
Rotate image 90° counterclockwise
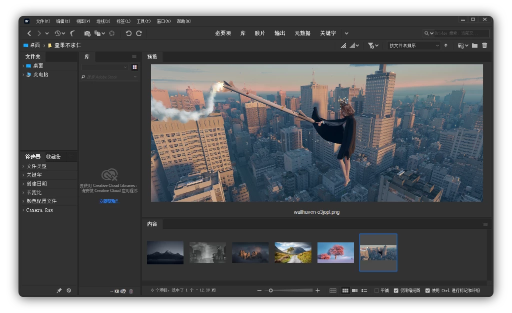128,33
